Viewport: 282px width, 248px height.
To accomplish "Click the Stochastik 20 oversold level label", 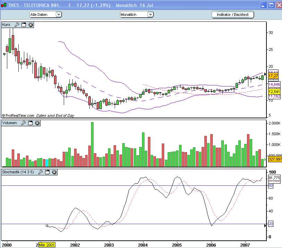I will (x=271, y=224).
